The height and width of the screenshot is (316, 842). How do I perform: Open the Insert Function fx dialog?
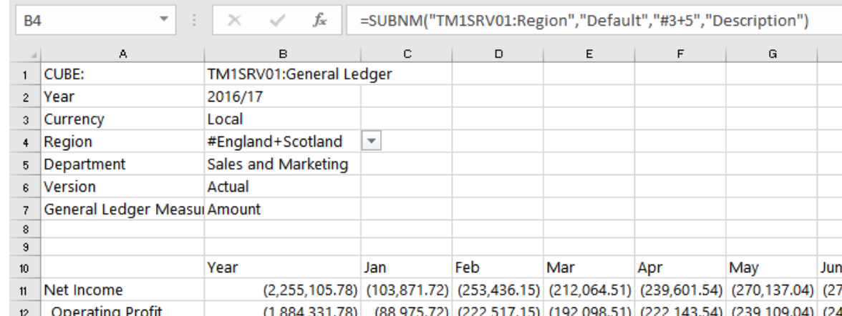point(320,21)
